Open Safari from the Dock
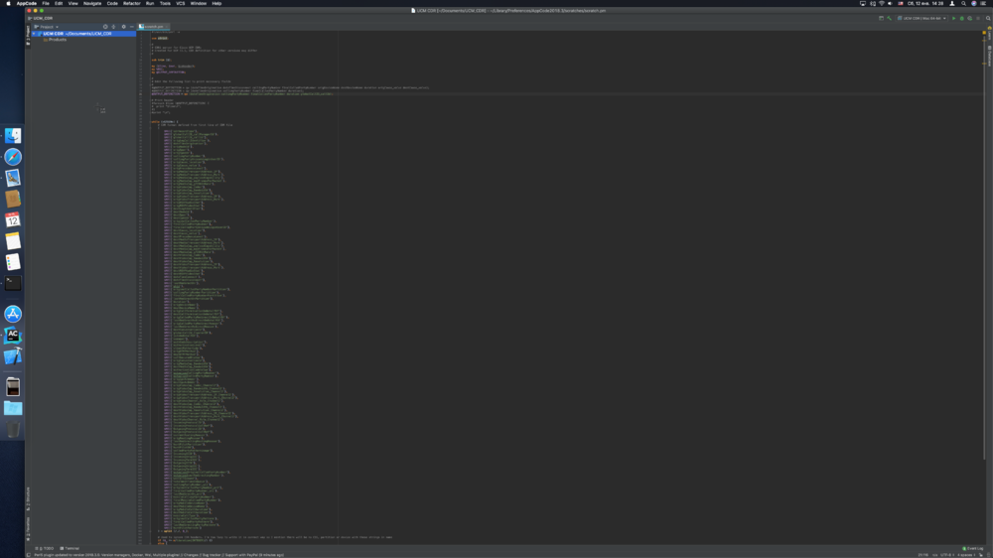The height and width of the screenshot is (558, 993). [13, 157]
